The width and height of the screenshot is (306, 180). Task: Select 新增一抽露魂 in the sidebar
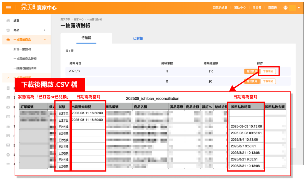coord(22,49)
